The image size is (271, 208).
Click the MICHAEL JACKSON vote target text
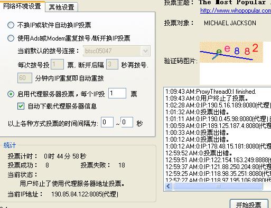click(230, 23)
